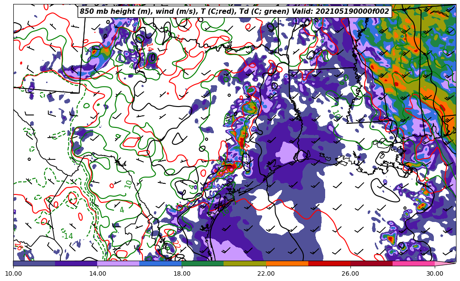The height and width of the screenshot is (281, 460).
Task: Click the green 4 dewpoint contour label
Action: point(122,210)
